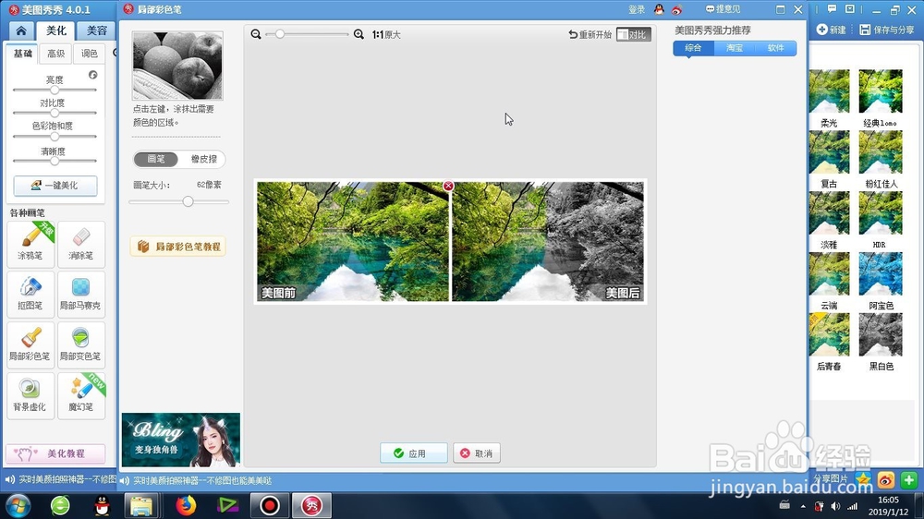The height and width of the screenshot is (519, 924).
Task: Apply the 经典lomo filter thumbnail
Action: pos(881,91)
